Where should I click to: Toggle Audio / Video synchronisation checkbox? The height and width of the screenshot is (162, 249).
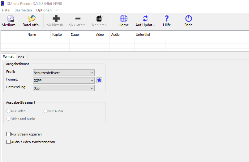point(8,142)
